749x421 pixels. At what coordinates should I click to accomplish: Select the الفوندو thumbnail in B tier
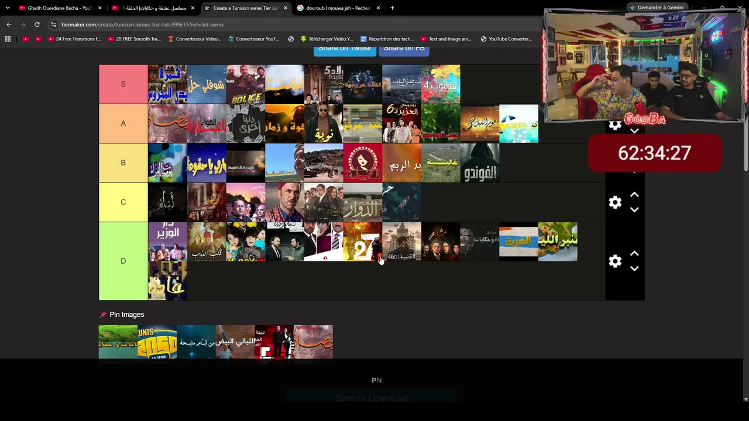coord(480,163)
